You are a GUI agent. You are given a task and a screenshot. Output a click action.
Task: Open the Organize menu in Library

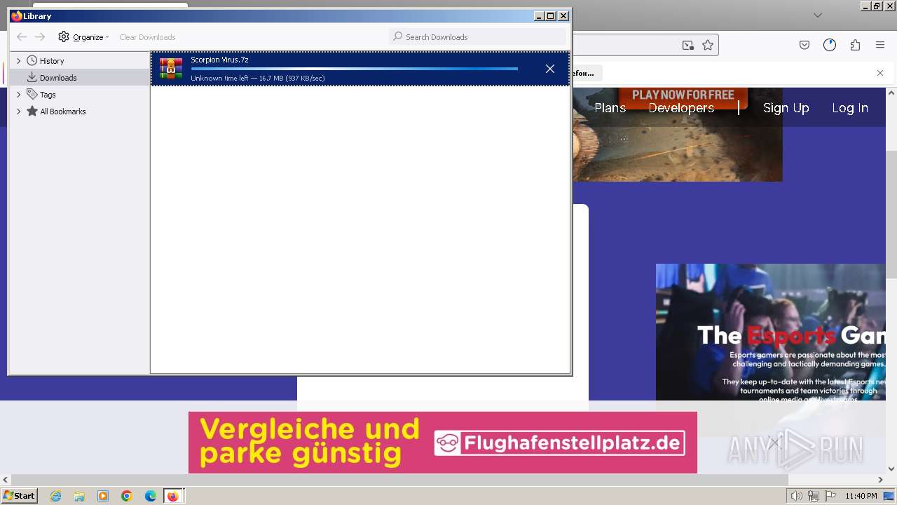[x=83, y=36]
